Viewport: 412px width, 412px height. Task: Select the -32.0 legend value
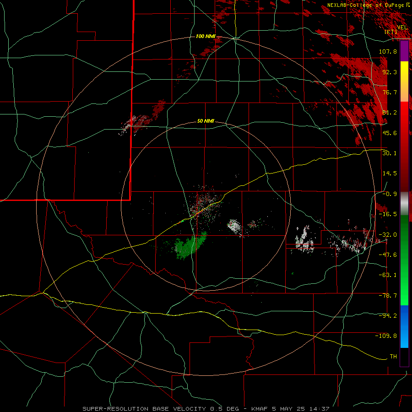click(x=388, y=234)
